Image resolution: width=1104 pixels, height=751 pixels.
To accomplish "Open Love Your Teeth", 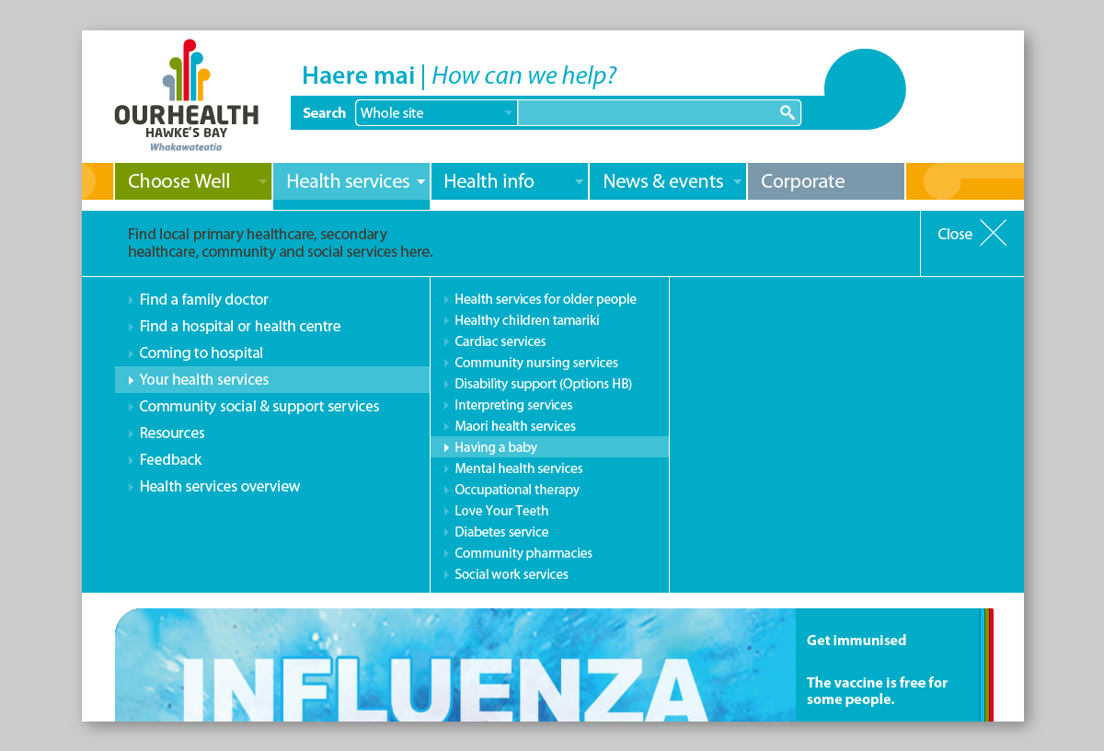I will (x=501, y=511).
